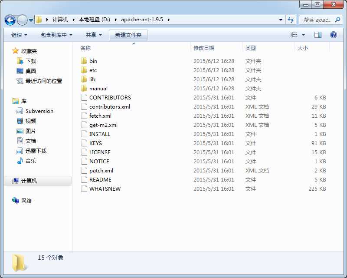Select the patch.xml file icon
This screenshot has width=347, height=278.
[x=84, y=170]
